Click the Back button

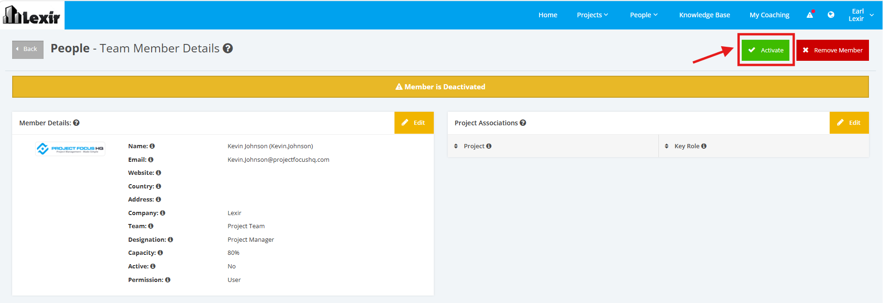click(x=28, y=49)
